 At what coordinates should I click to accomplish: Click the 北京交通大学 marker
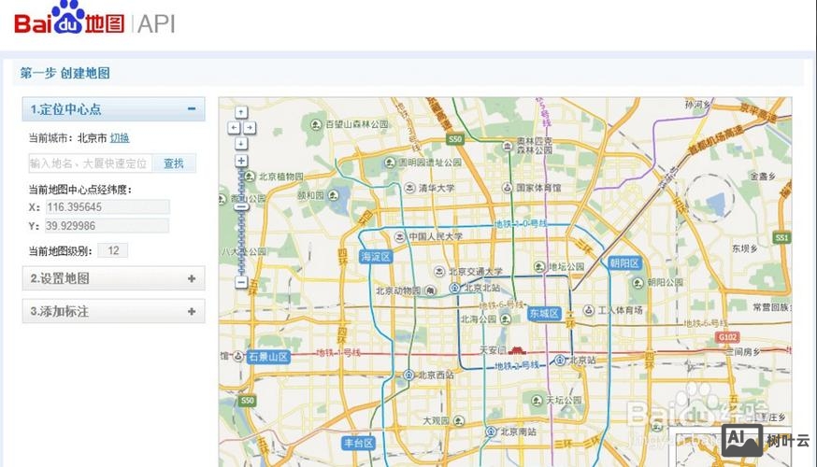[x=439, y=271]
